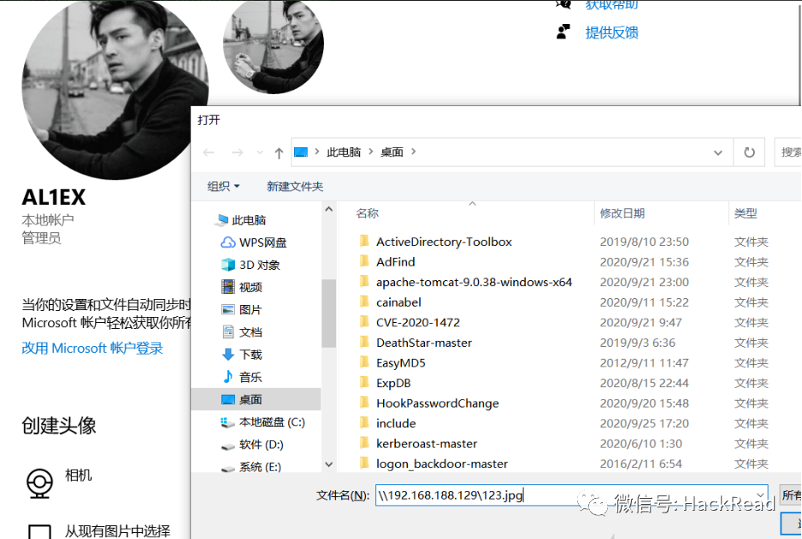Select HookPasswordChange folder
The height and width of the screenshot is (539, 802).
click(437, 403)
